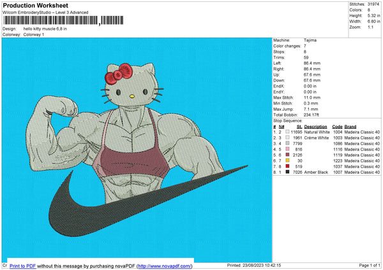Screen dimensions: 383x270
Task: Click the 'Stop Sequence:' heading
Action: (288, 121)
